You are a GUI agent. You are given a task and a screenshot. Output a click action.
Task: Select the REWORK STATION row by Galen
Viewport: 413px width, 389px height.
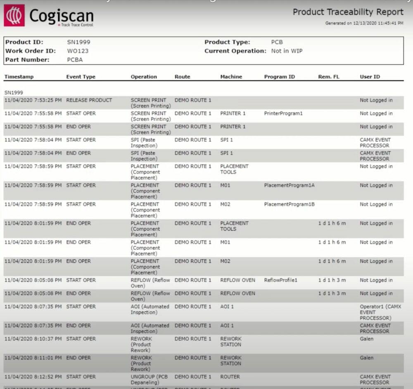232,342
